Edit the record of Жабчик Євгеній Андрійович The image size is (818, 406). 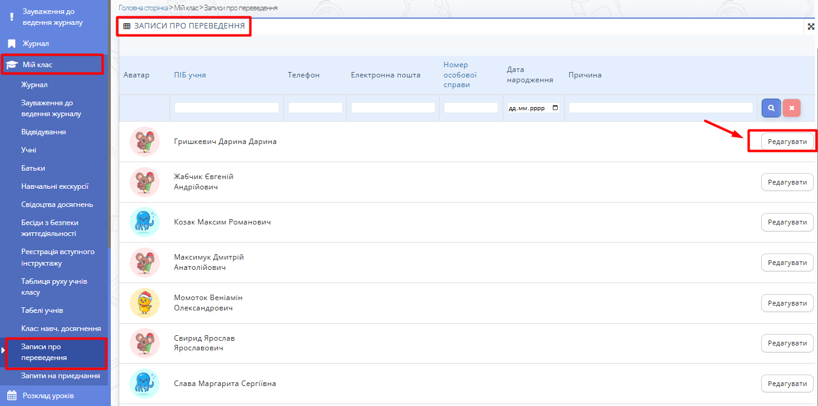coord(787,182)
